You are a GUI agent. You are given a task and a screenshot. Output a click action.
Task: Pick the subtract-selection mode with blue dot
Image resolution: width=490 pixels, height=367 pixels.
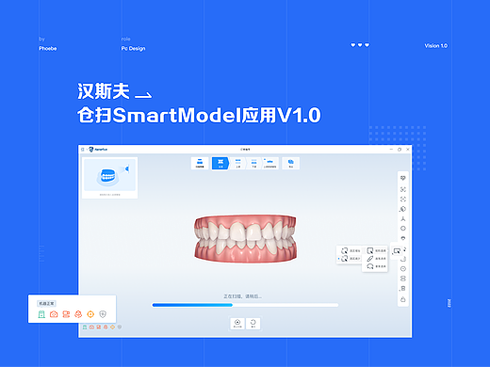tap(350, 259)
